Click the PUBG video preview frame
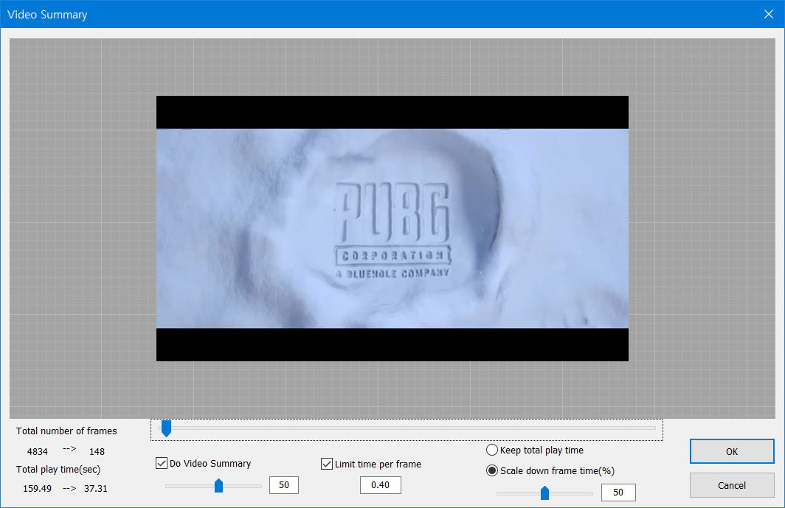785x508 pixels. (x=392, y=229)
